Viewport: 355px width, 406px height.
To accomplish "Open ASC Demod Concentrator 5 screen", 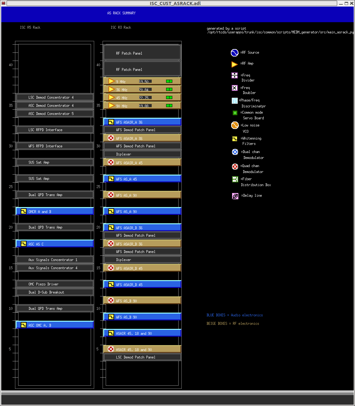I will [x=55, y=113].
